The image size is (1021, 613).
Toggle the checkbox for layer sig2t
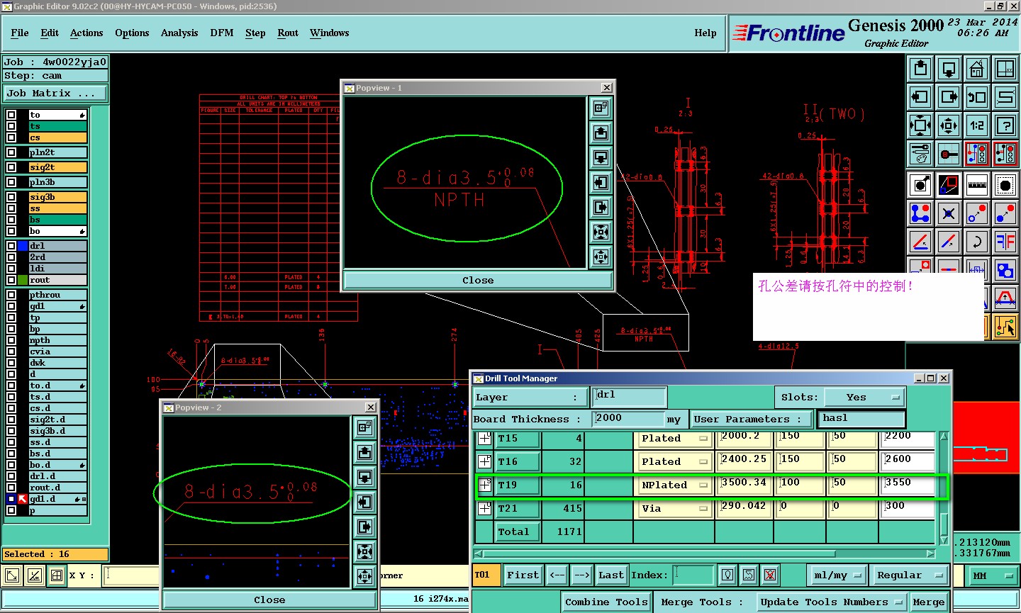coord(11,167)
